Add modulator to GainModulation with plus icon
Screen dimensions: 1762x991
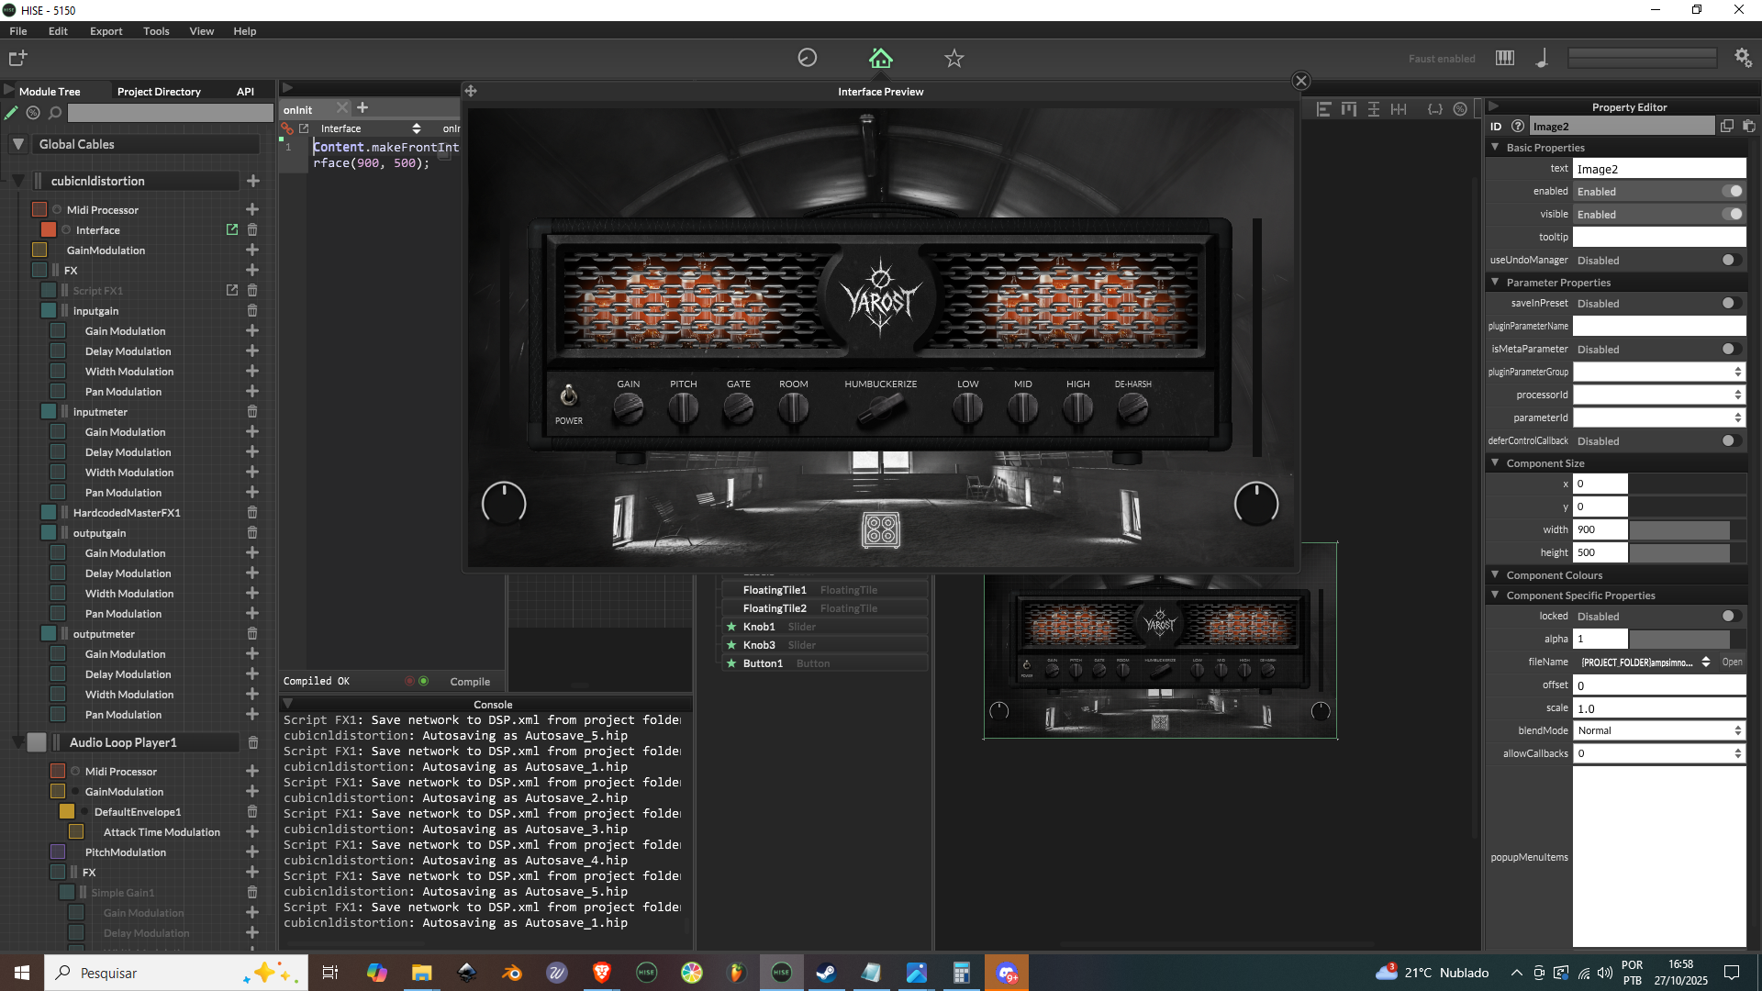click(252, 251)
